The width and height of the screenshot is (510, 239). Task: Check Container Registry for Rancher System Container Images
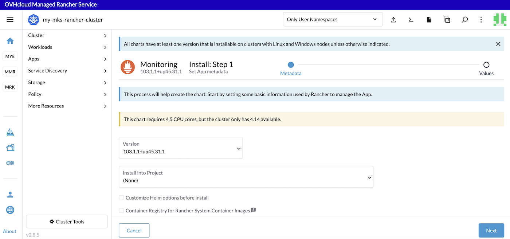[x=121, y=210]
